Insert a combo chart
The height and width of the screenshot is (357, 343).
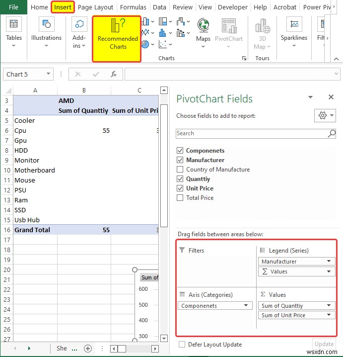click(x=181, y=33)
